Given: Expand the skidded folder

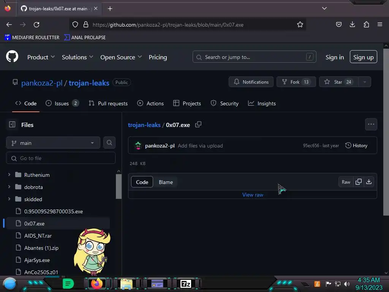Looking at the screenshot, I should [x=9, y=199].
